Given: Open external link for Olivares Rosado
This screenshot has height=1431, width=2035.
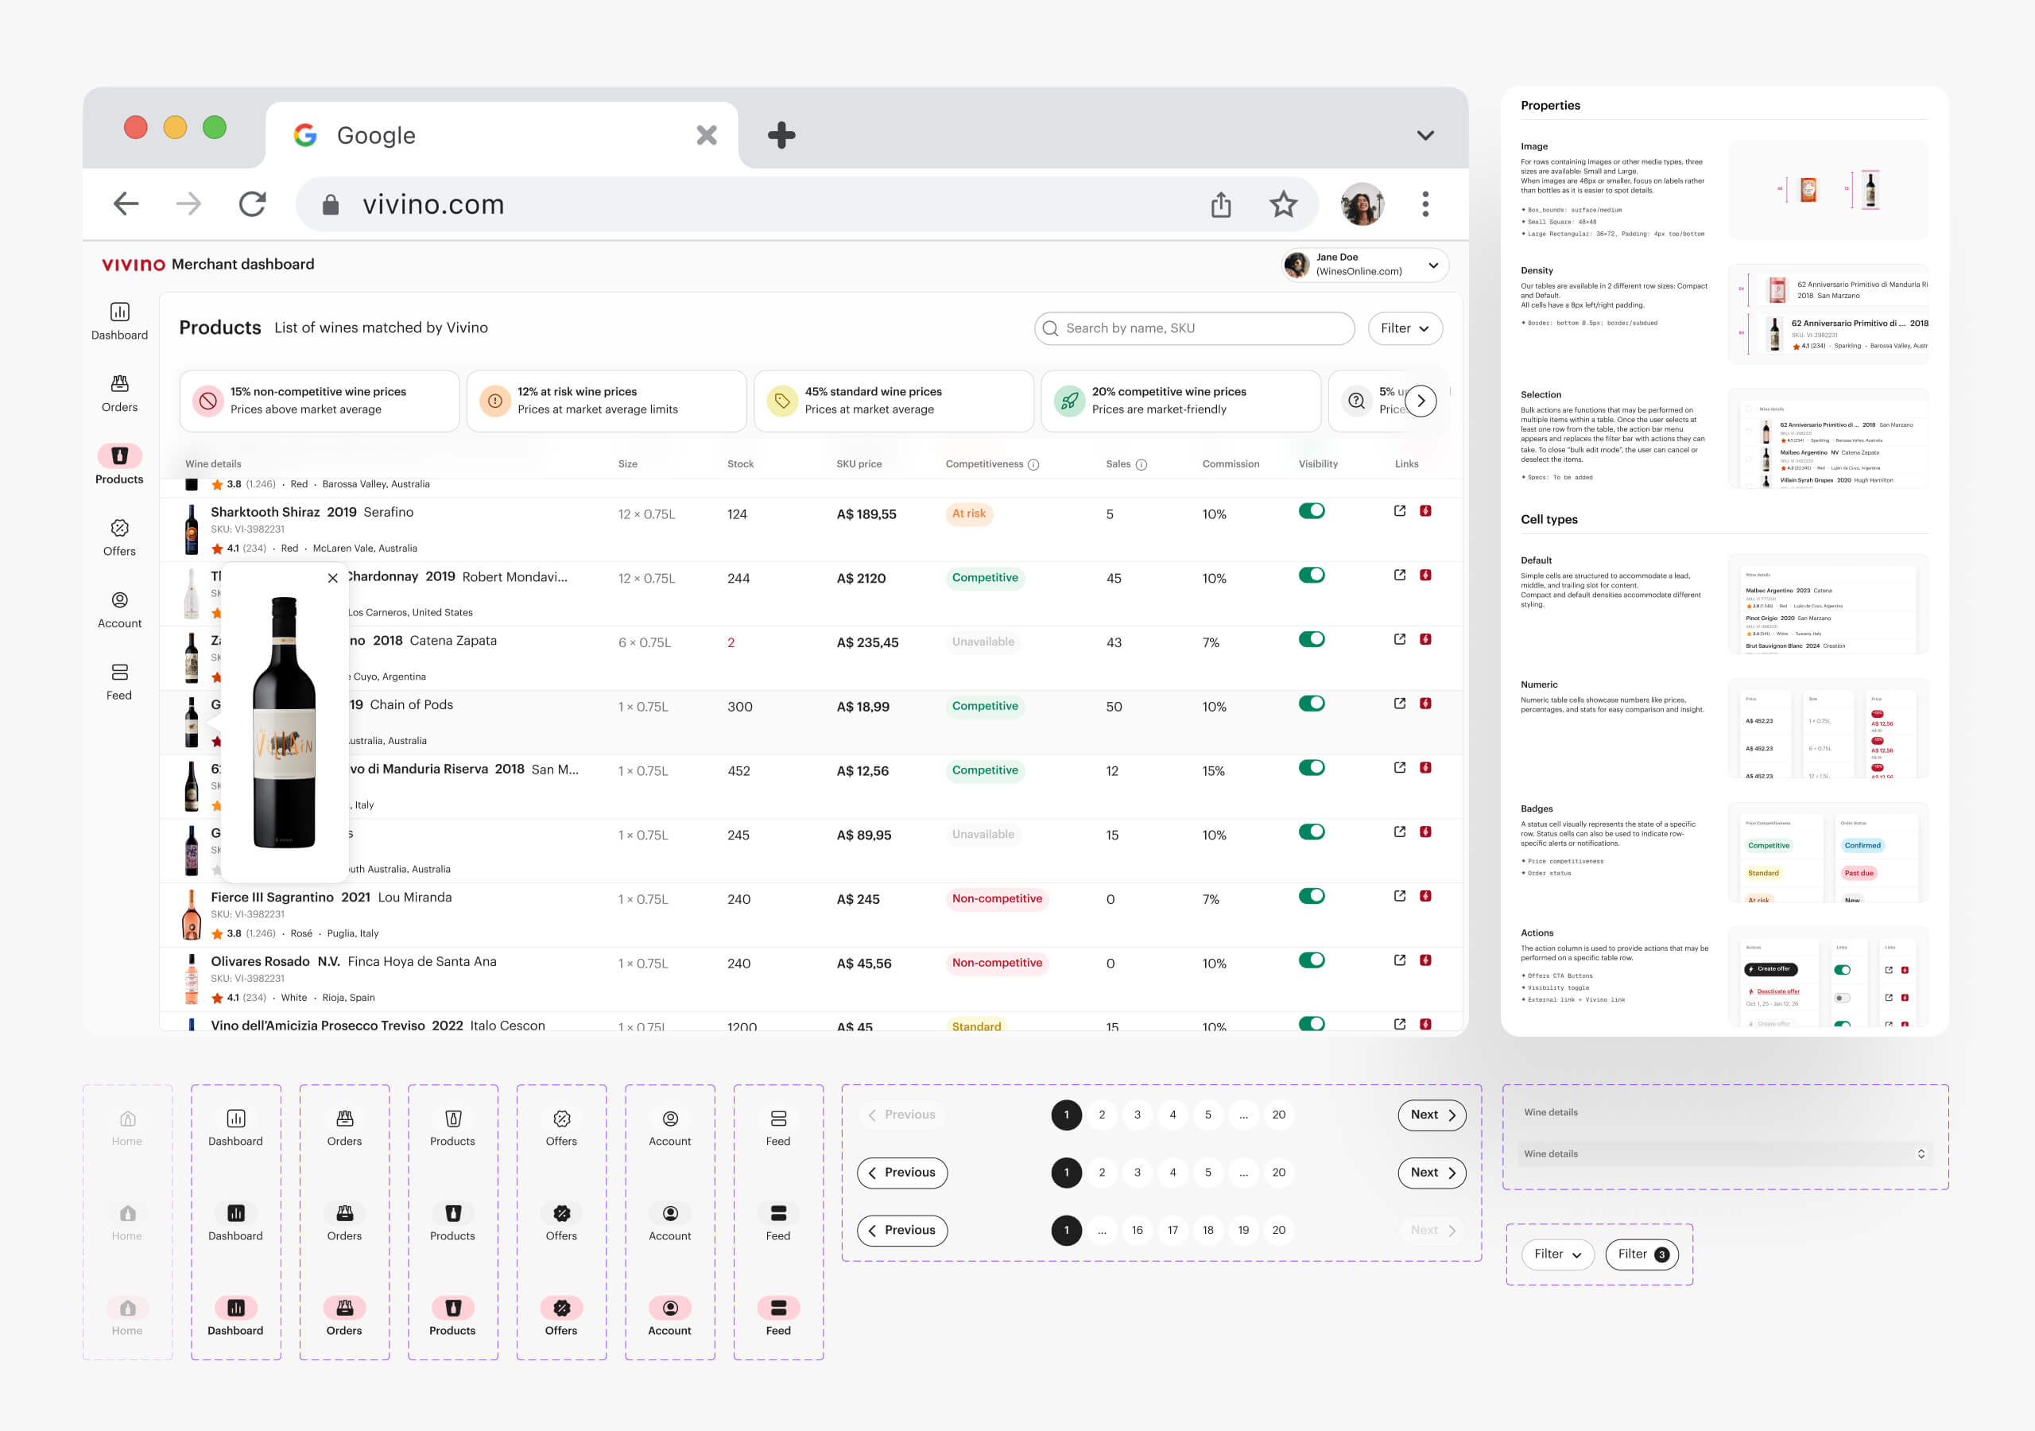Looking at the screenshot, I should click(x=1400, y=960).
